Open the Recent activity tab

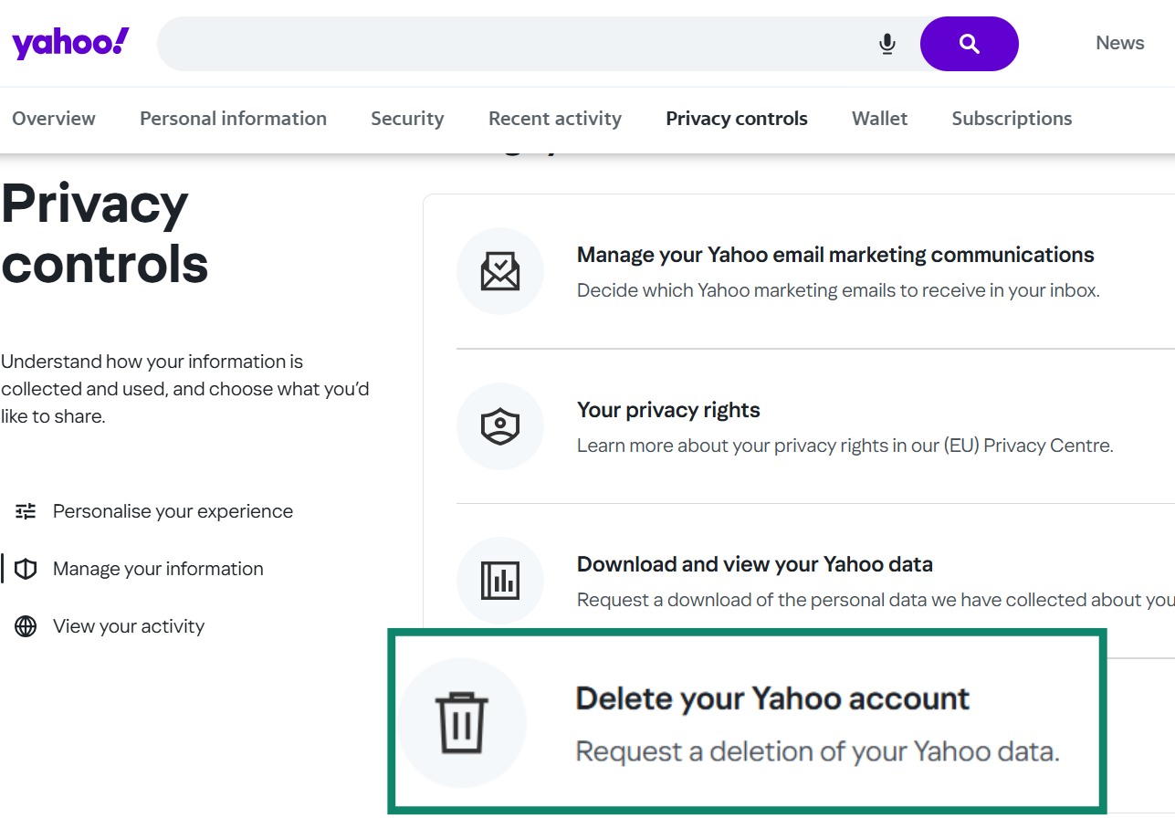[554, 119]
